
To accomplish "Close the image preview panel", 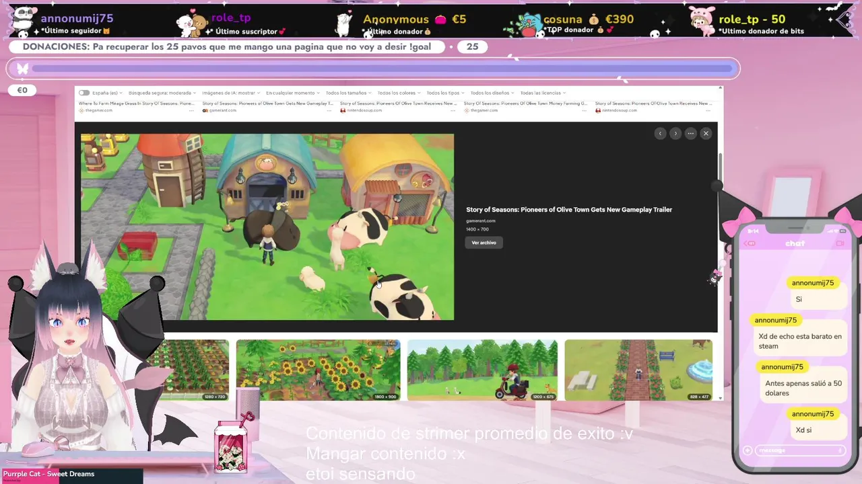I will 706,133.
